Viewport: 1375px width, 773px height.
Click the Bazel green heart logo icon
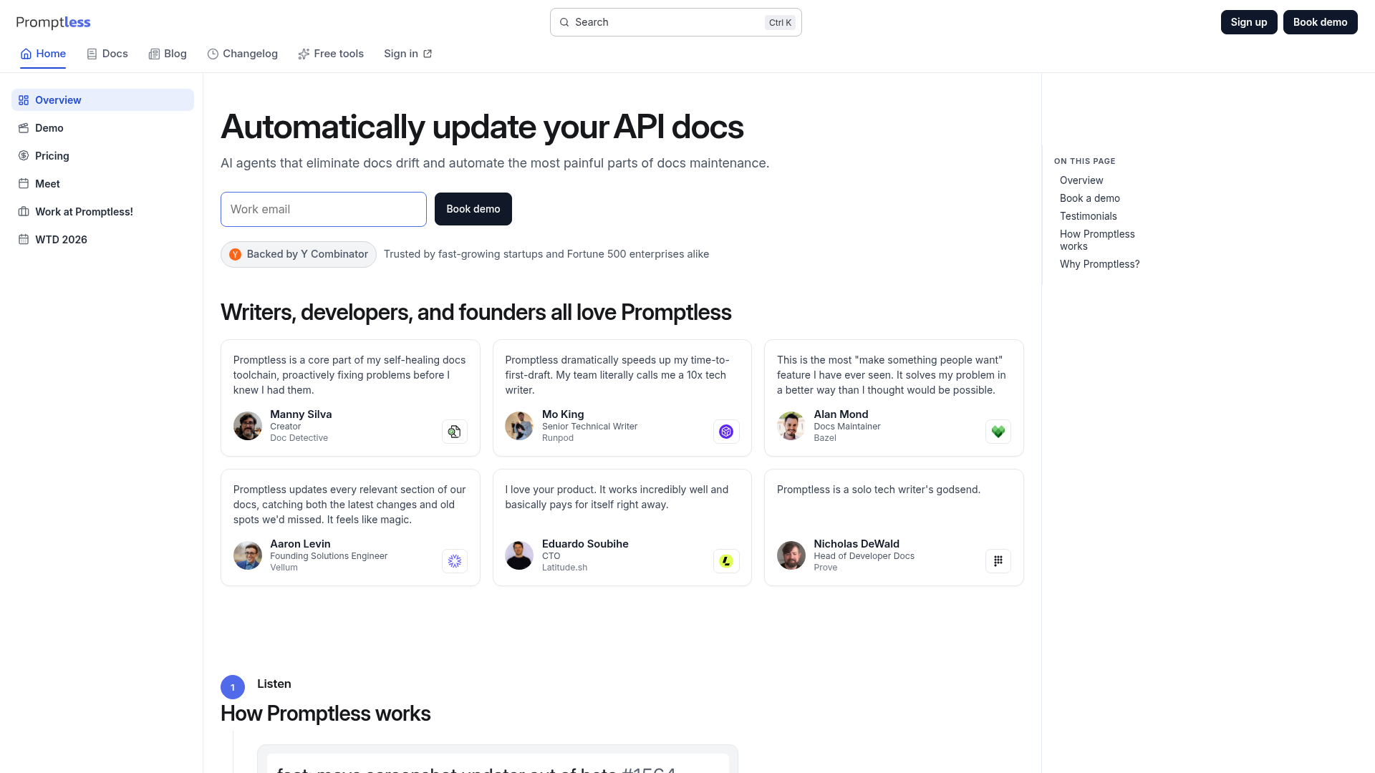[998, 432]
